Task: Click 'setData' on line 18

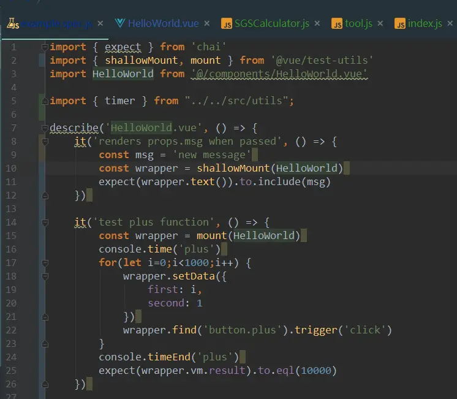Action: coord(194,276)
